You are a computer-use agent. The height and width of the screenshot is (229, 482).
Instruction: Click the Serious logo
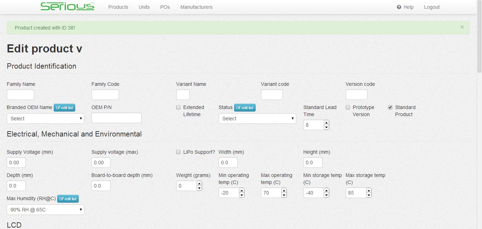(67, 7)
